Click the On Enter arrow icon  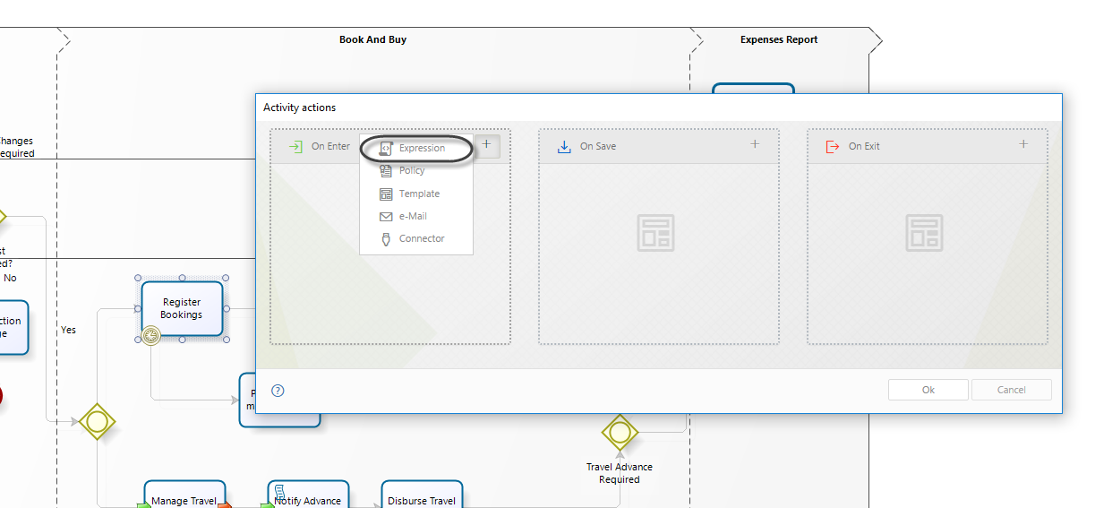tap(295, 146)
